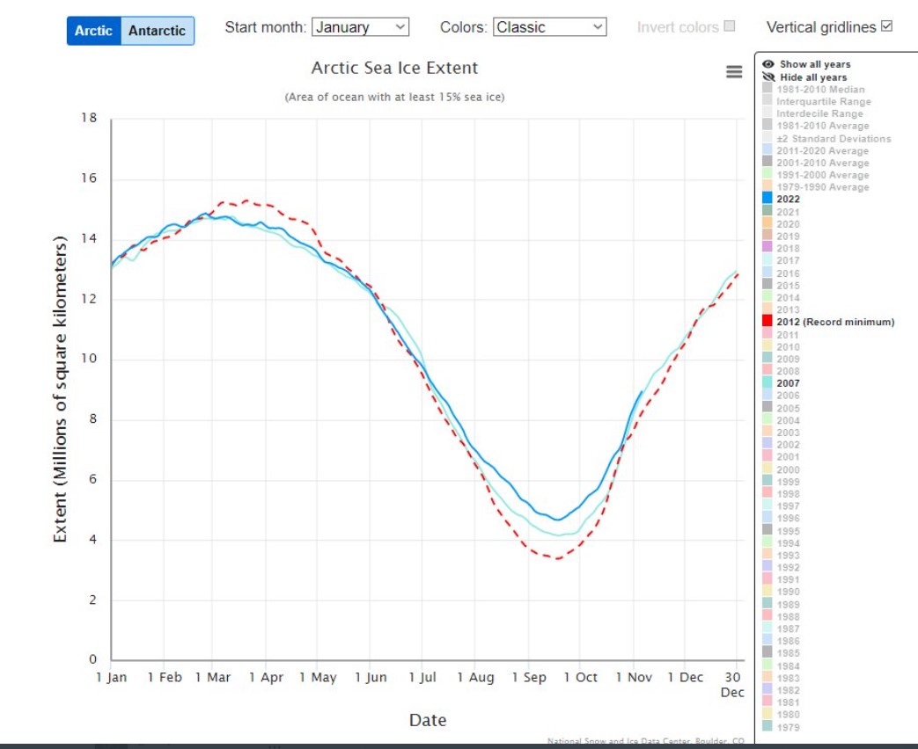Image resolution: width=918 pixels, height=749 pixels.
Task: Toggle the 2012 Record minimum red box
Action: click(x=768, y=322)
